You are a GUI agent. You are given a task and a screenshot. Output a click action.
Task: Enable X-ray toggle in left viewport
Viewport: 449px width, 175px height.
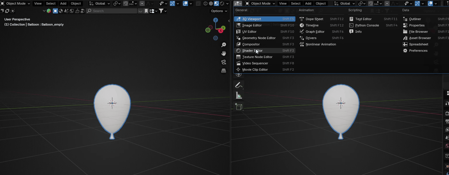(x=198, y=3)
